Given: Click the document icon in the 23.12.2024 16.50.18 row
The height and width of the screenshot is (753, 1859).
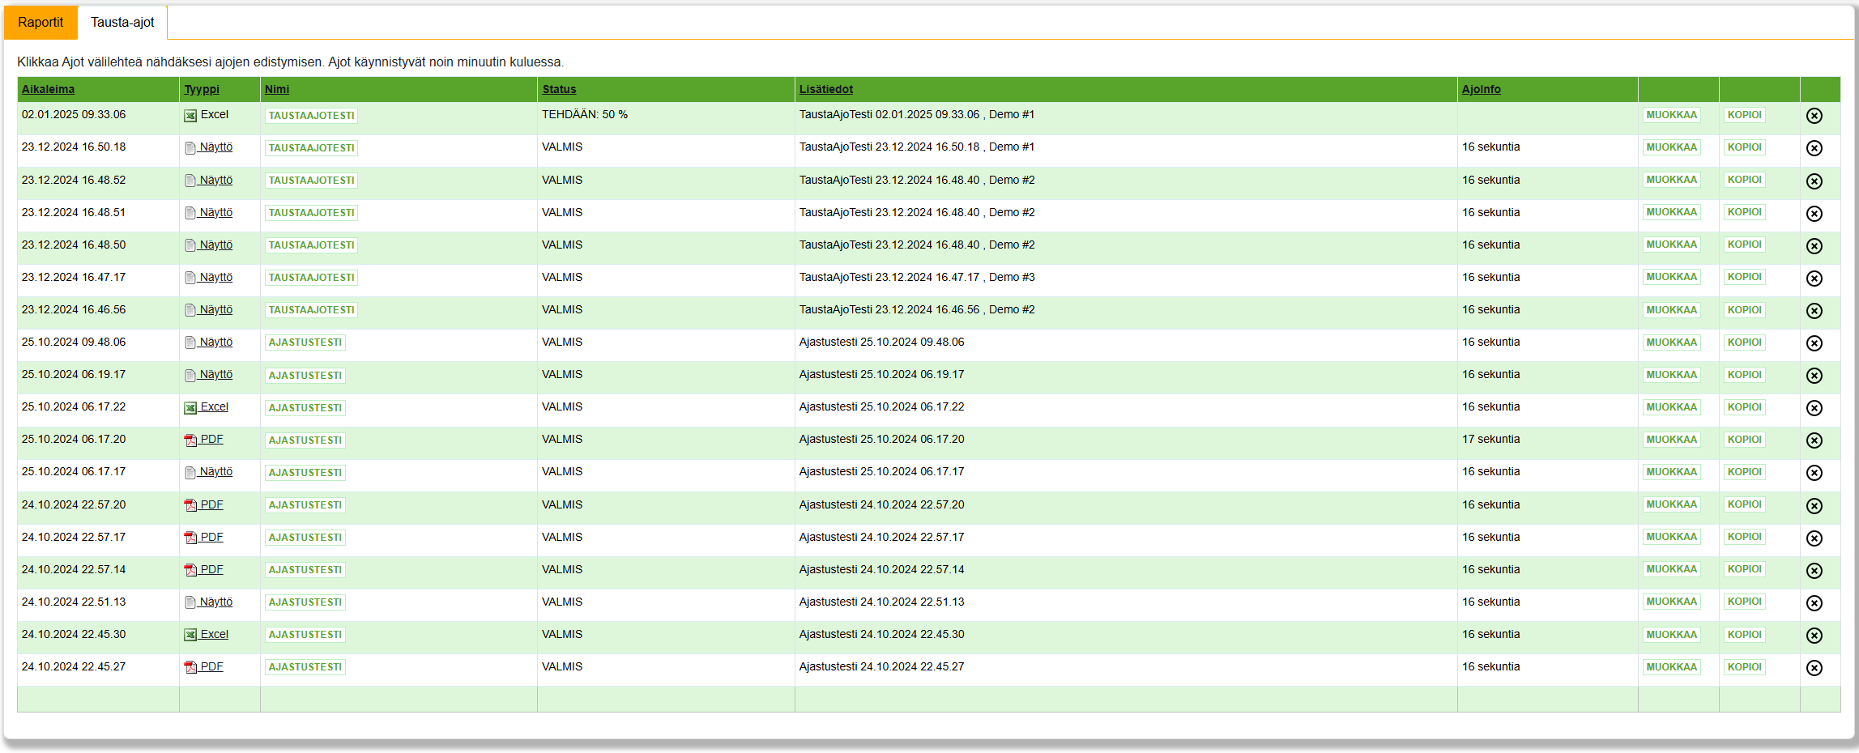Looking at the screenshot, I should [190, 148].
